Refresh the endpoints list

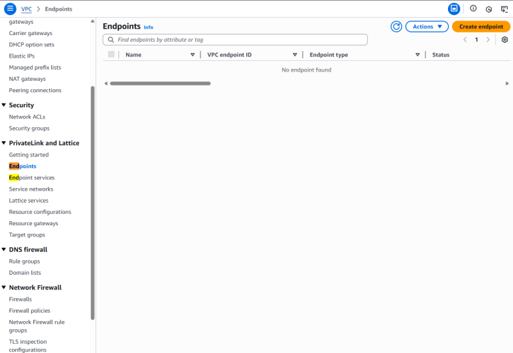tap(396, 26)
